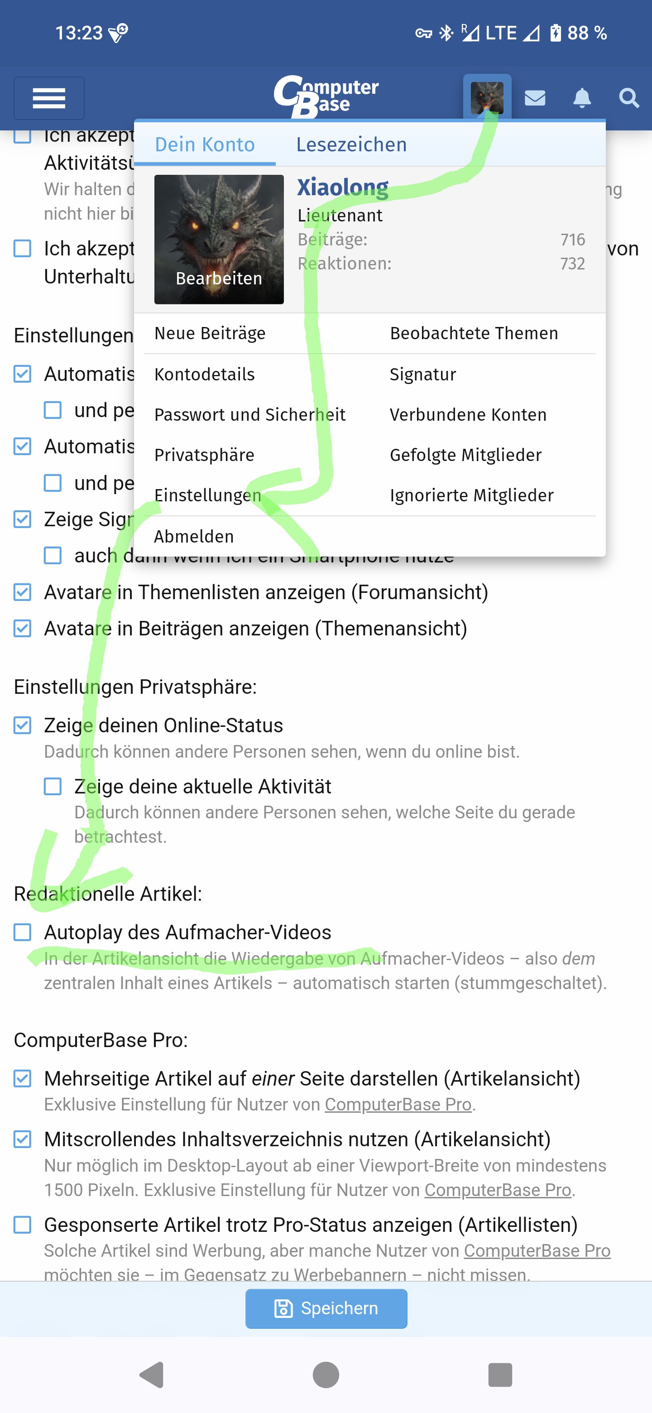Choose Abmelden from the menu
This screenshot has width=652, height=1413.
[194, 536]
